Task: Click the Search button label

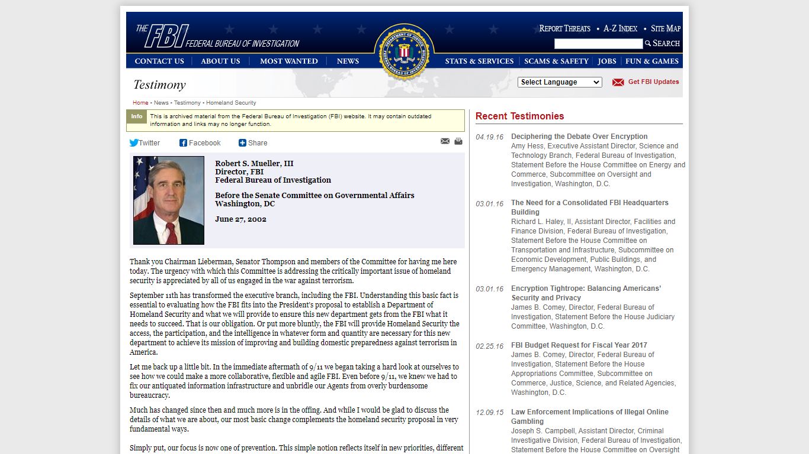Action: coord(666,43)
